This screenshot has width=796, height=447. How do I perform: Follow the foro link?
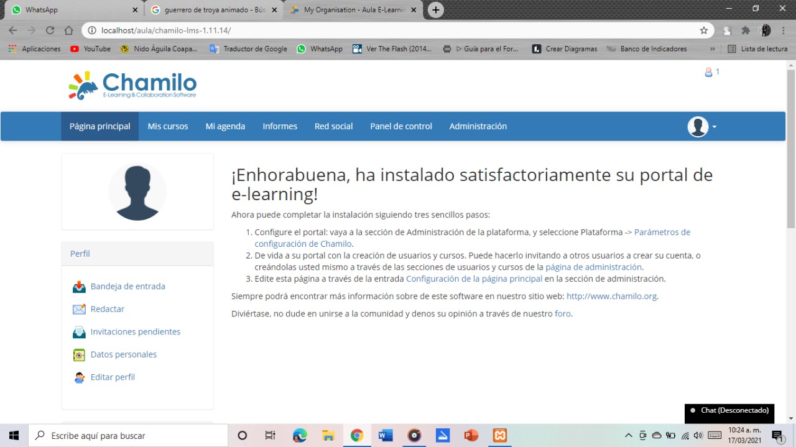coord(562,313)
